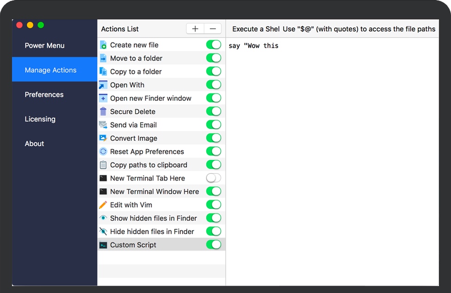Click the Secure Delete trash icon
The image size is (451, 293).
104,111
